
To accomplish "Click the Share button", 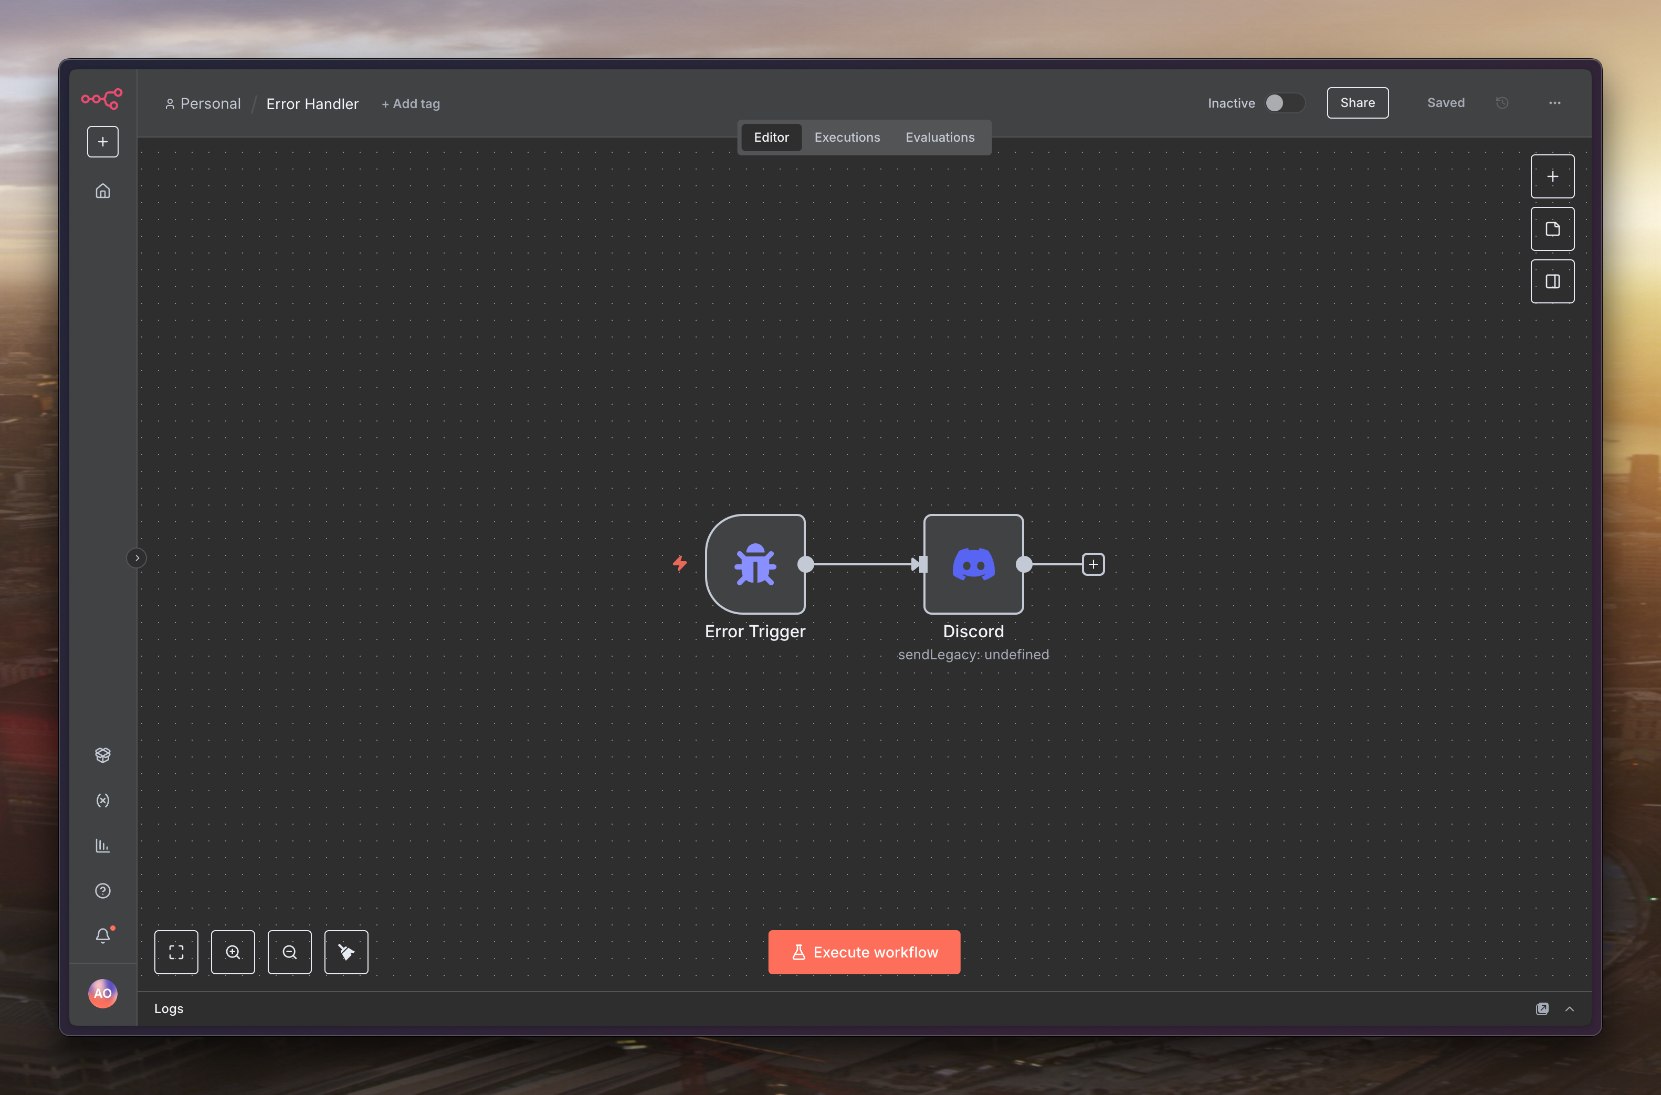I will click(1357, 103).
